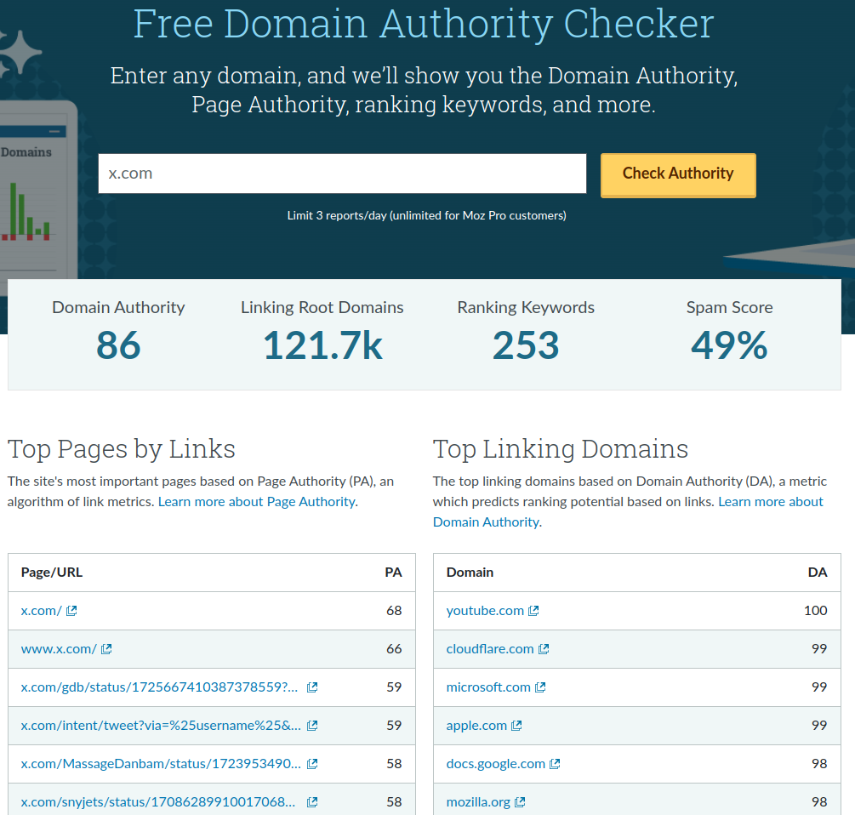This screenshot has width=855, height=815.
Task: Click the Page/URL column header
Action: [x=52, y=572]
